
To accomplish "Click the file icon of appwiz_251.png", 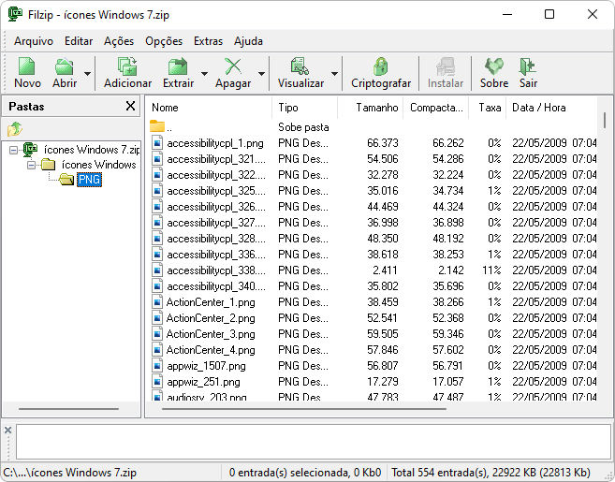I will coord(157,381).
